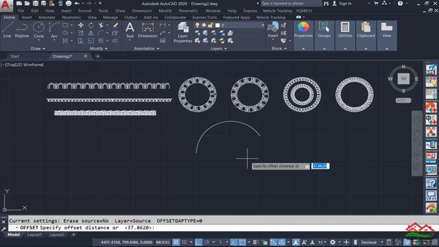Viewport: 439px width, 247px height.
Task: Expand the Annotation panel
Action: pos(146,49)
